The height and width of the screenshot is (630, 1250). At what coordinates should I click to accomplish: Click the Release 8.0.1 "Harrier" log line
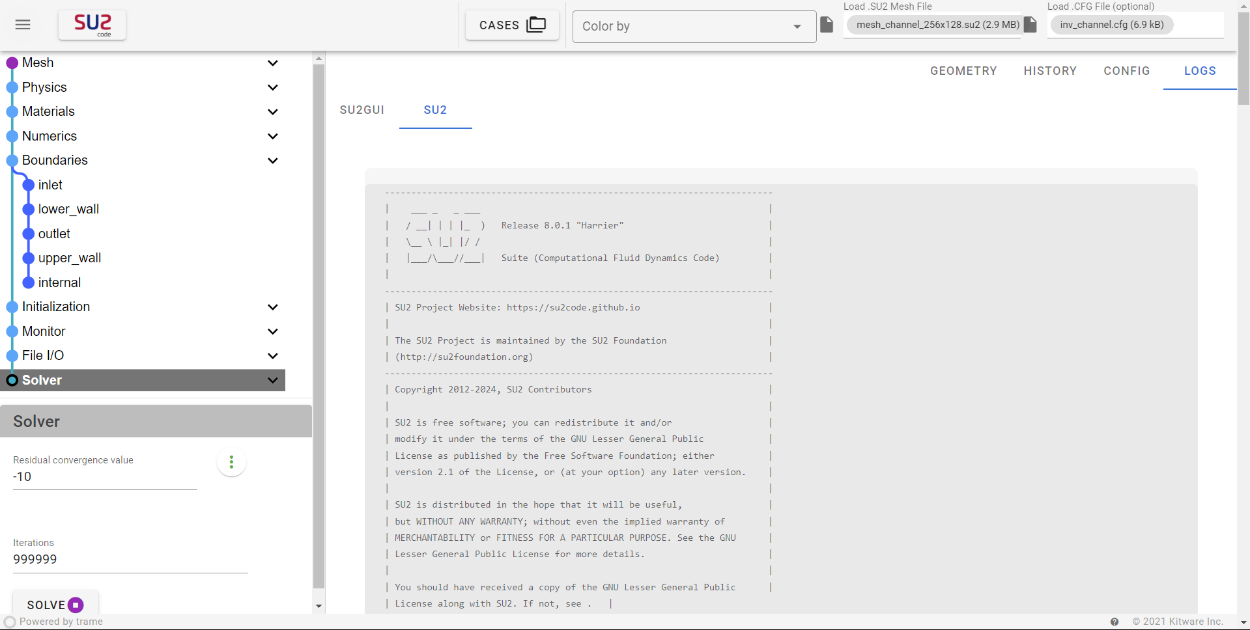(562, 226)
